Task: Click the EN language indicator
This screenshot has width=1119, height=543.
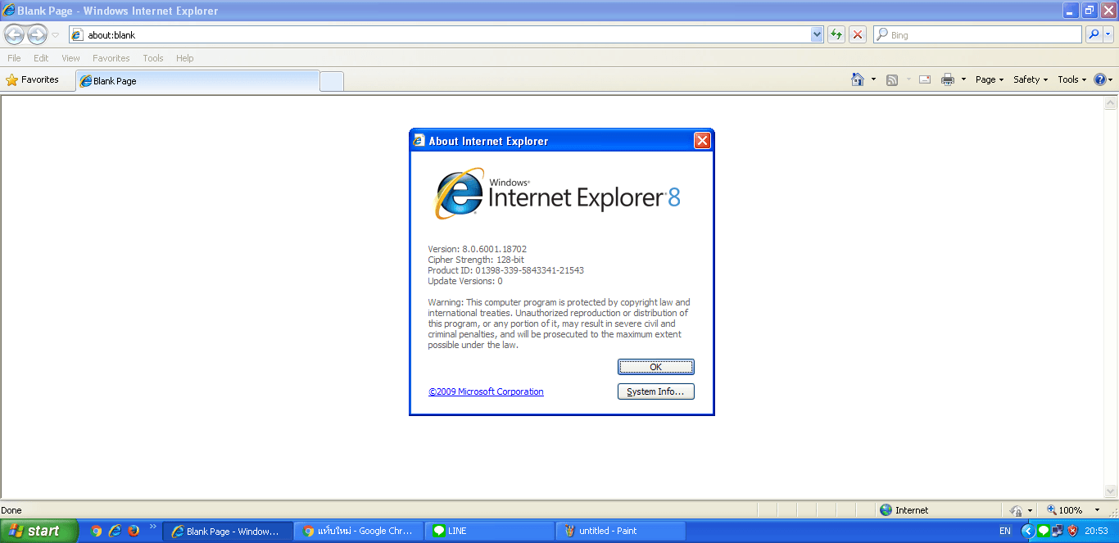Action: (1005, 531)
